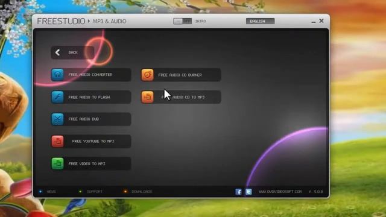Close the FreeStudio window
Viewport: 386px width, 217px height.
click(x=321, y=21)
